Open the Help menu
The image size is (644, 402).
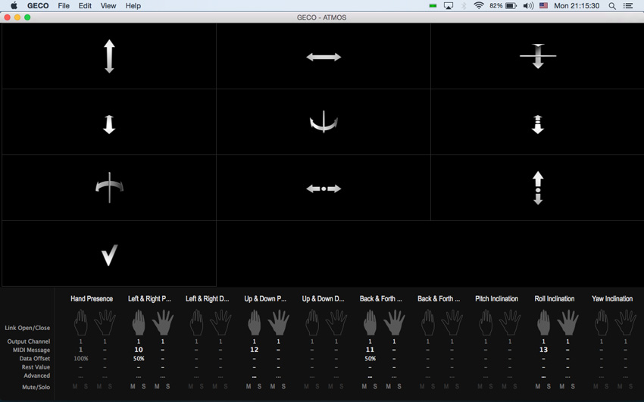click(133, 6)
